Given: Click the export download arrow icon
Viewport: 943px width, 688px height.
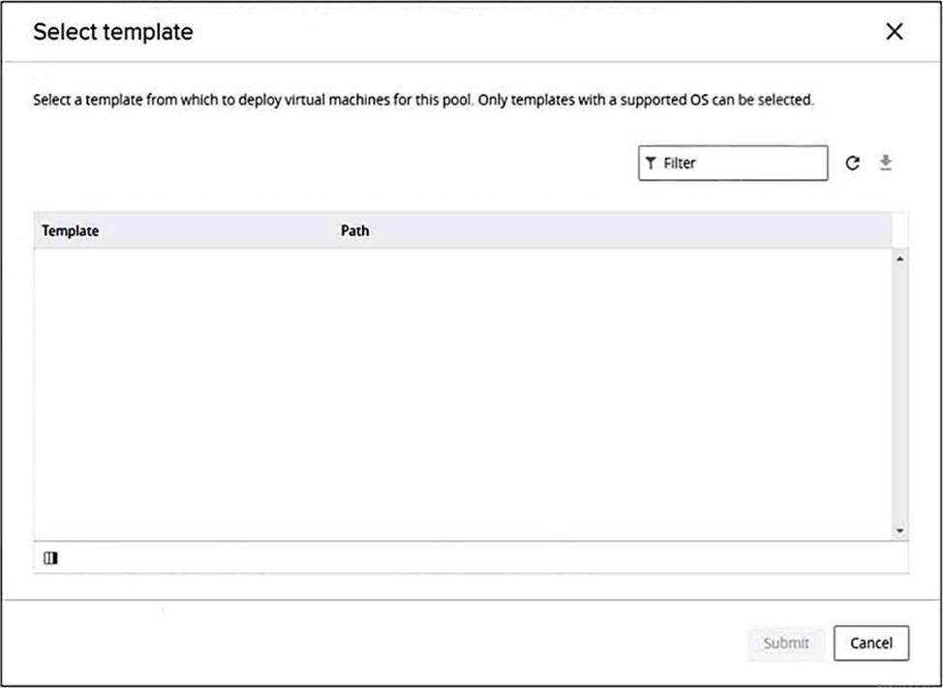Looking at the screenshot, I should pos(885,164).
